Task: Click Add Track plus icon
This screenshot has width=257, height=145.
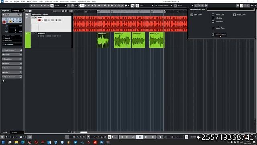Action: click(x=27, y=11)
